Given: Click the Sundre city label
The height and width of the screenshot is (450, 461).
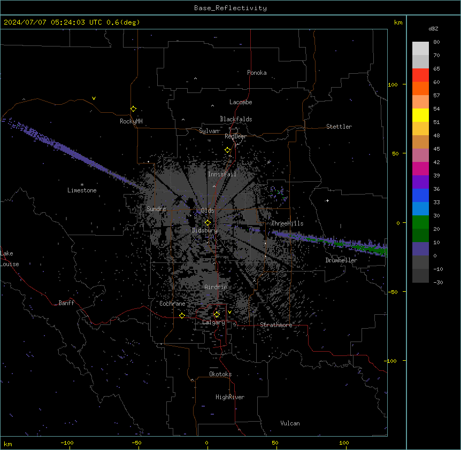Looking at the screenshot, I should pos(156,209).
